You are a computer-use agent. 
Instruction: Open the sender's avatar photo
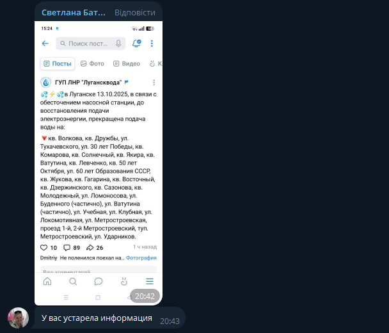pyautogui.click(x=18, y=318)
